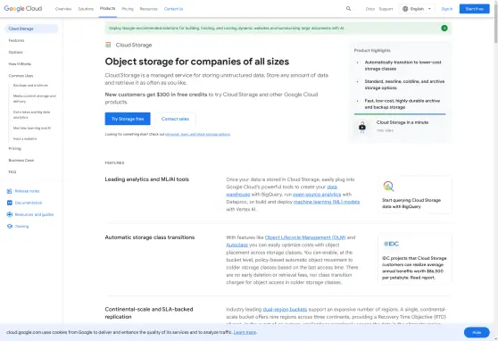Click the Try Storage free button

pos(128,119)
